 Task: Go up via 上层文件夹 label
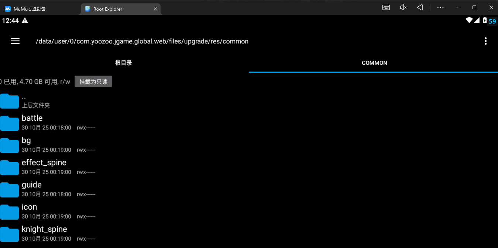coord(36,105)
